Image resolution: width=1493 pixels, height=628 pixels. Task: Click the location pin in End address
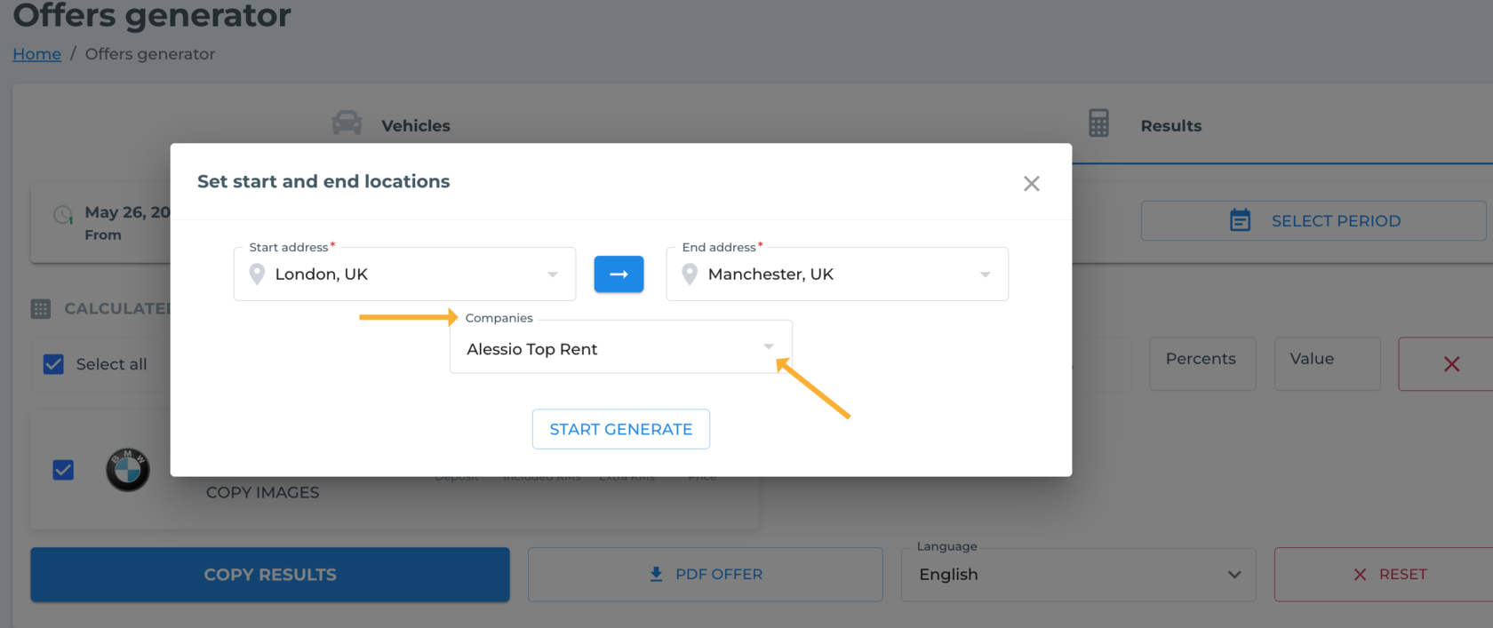(690, 274)
